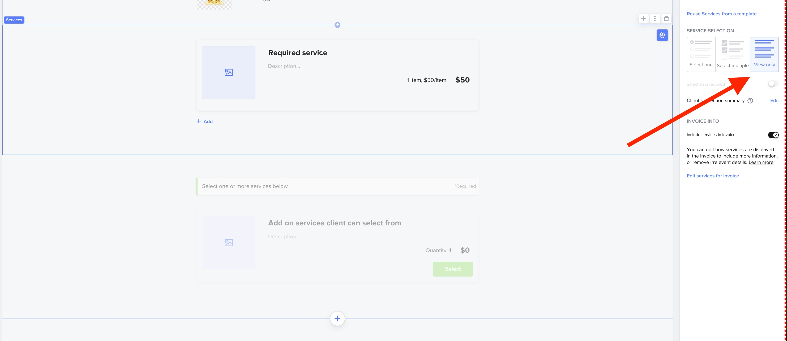Open the three-dot options menu for Services
This screenshot has height=341, width=787.
point(655,19)
